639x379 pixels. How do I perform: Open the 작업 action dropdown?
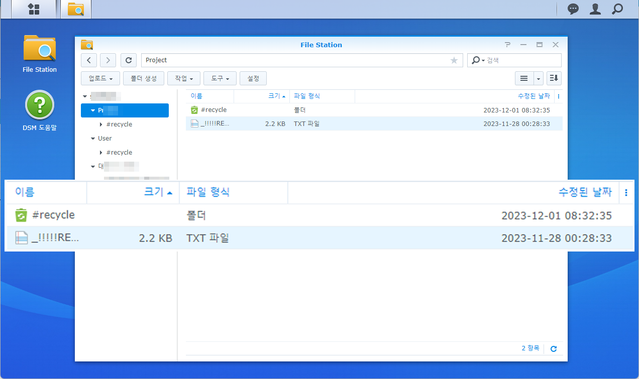click(184, 78)
